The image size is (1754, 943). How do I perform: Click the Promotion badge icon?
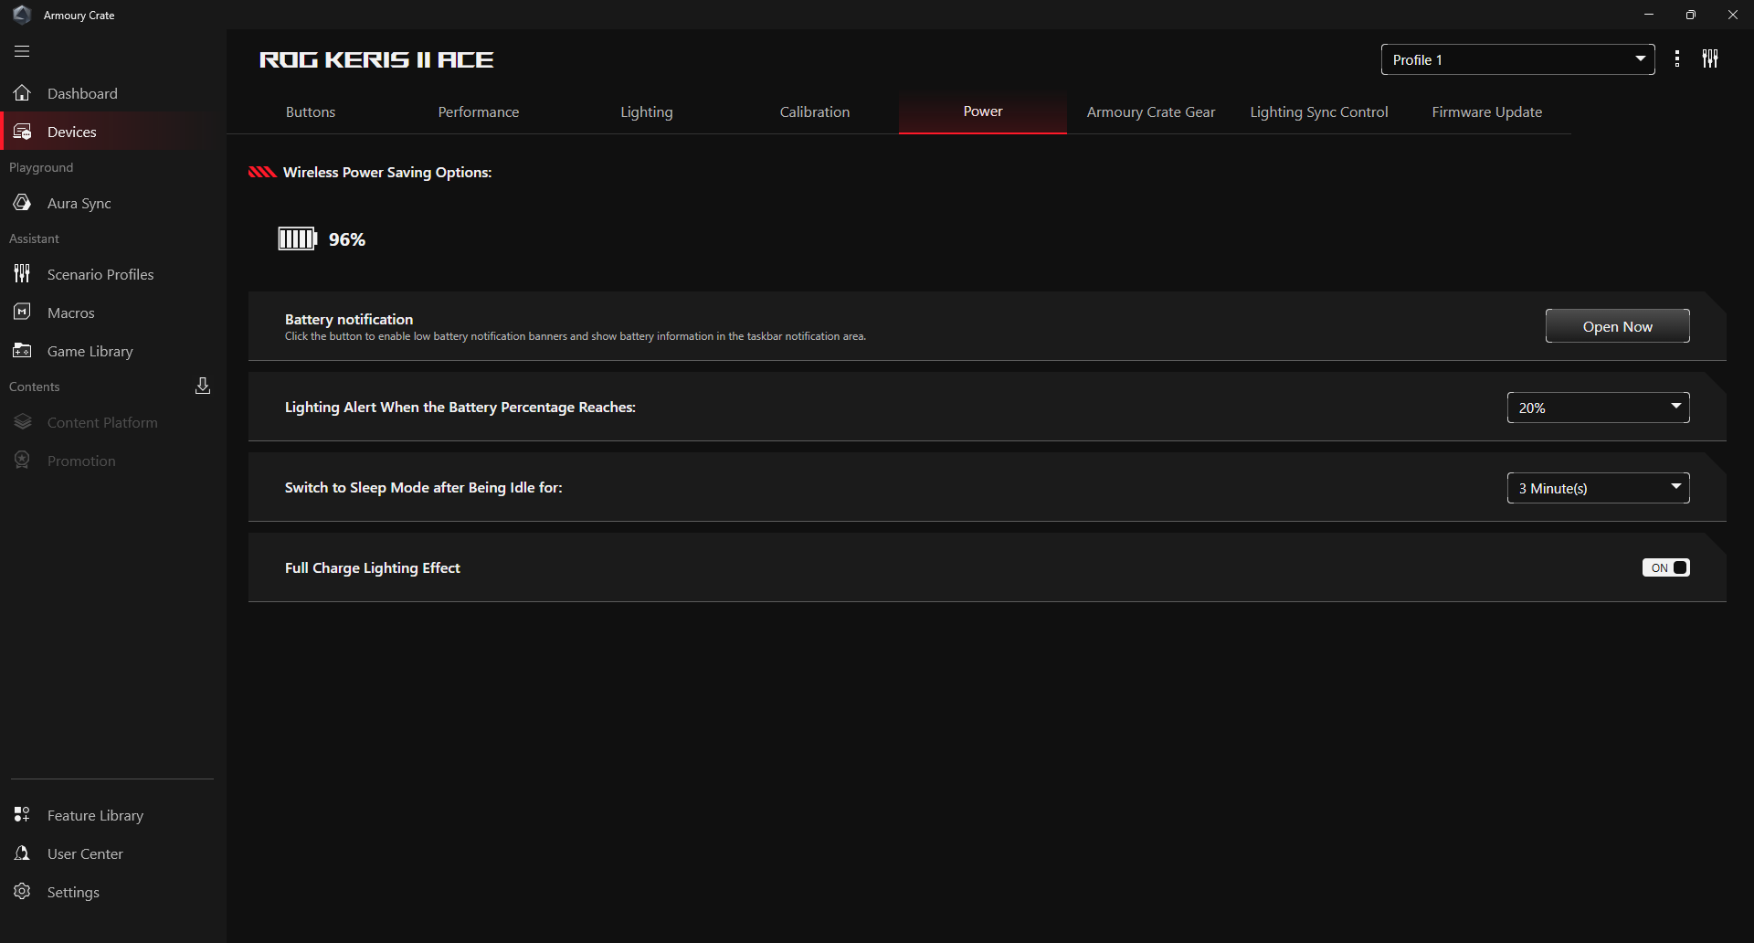22,461
